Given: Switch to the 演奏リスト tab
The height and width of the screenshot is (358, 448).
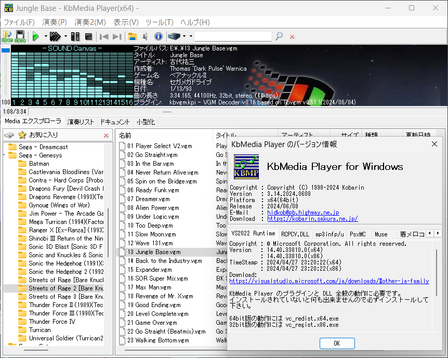Looking at the screenshot, I should coord(81,122).
